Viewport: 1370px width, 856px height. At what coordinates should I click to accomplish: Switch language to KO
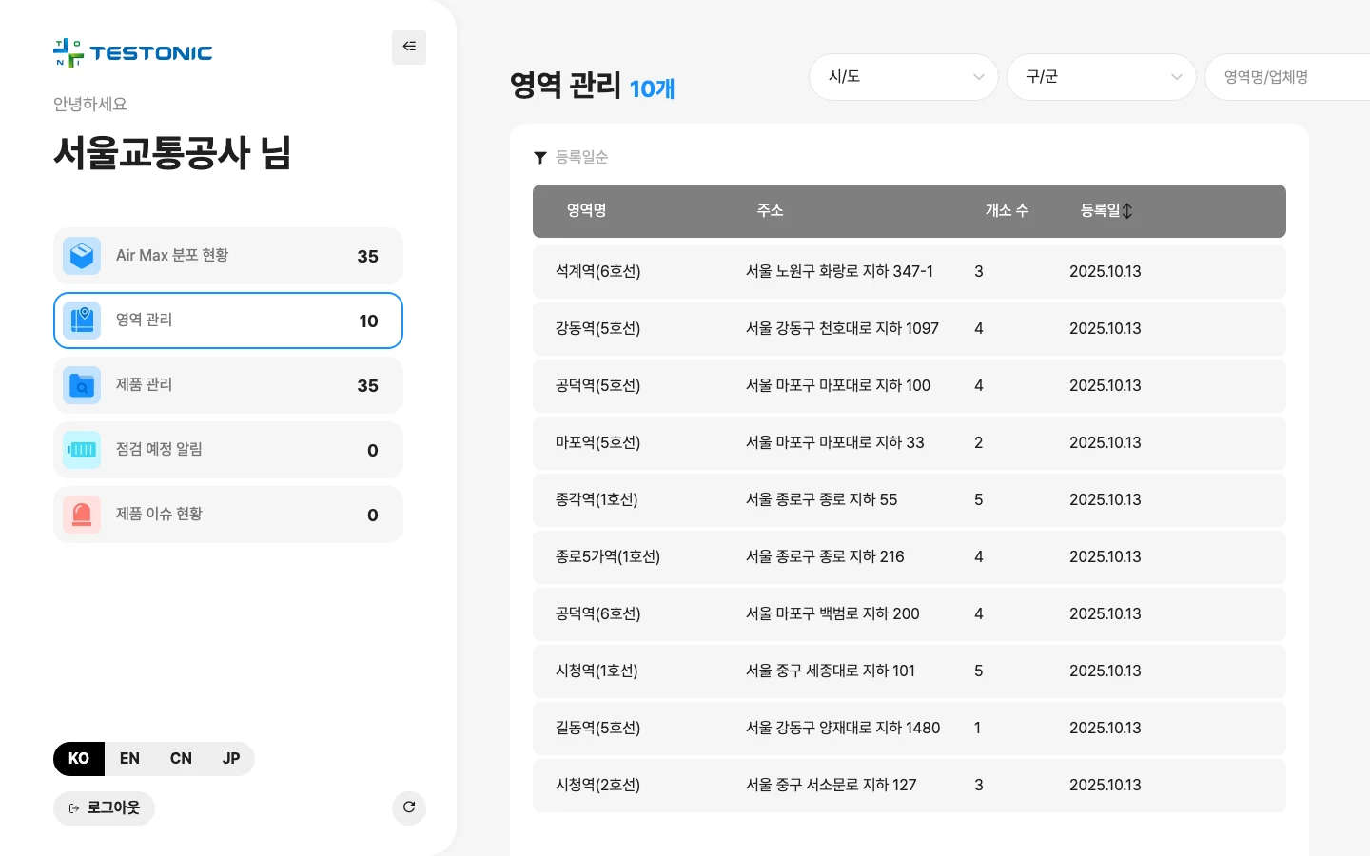click(79, 759)
